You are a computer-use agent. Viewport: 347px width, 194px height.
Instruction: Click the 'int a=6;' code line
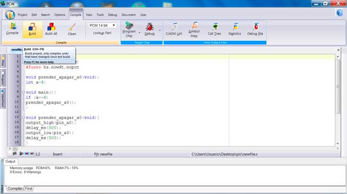36,82
